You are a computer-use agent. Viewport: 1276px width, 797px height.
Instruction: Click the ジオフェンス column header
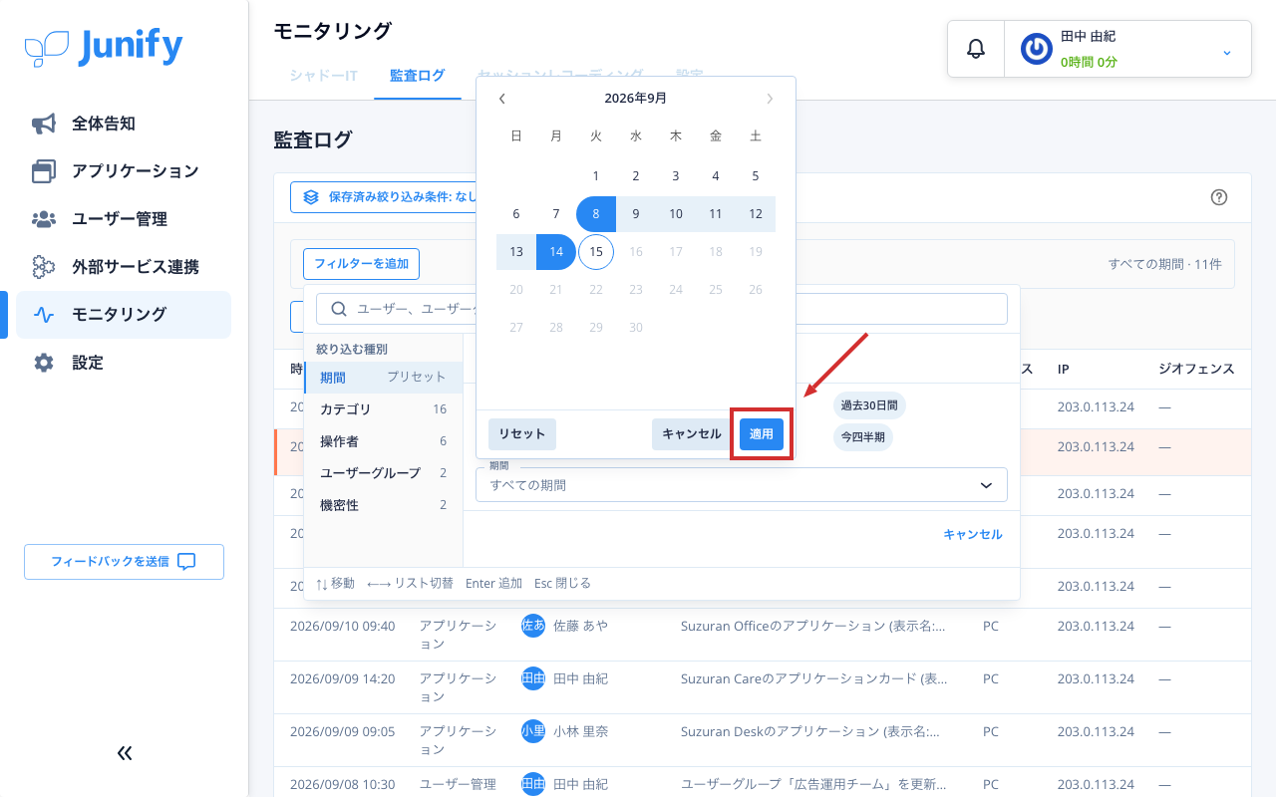1196,369
